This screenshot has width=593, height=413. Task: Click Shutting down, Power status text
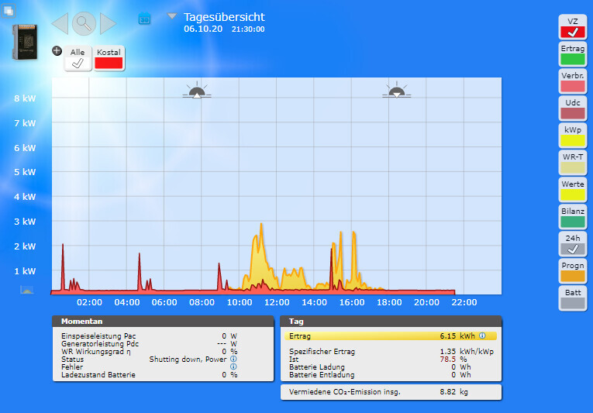click(x=188, y=360)
